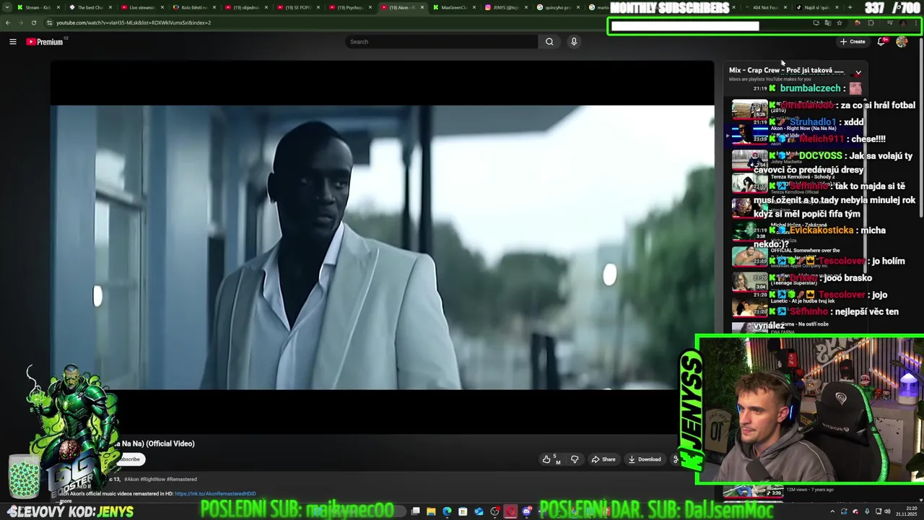Switch to the Stream - Kick tab
Screen dimensions: 924x520
pyautogui.click(x=38, y=7)
